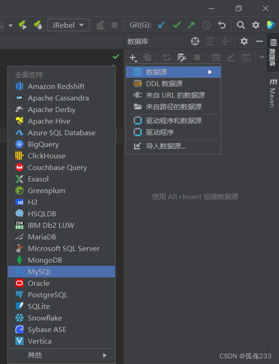The image size is (279, 364).
Task: Select Apache Derby data source
Action: pyautogui.click(x=61, y=110)
